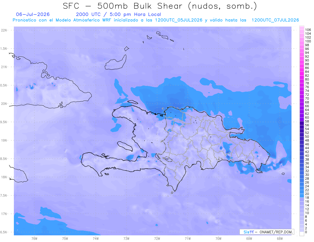This screenshot has width=314, height=242.
Task: Click the time text '2000 UTC / 5:00 pm Hora Local'
Action: (x=118, y=14)
